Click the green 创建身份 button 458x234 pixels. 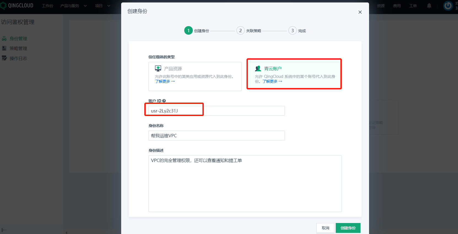coord(348,228)
